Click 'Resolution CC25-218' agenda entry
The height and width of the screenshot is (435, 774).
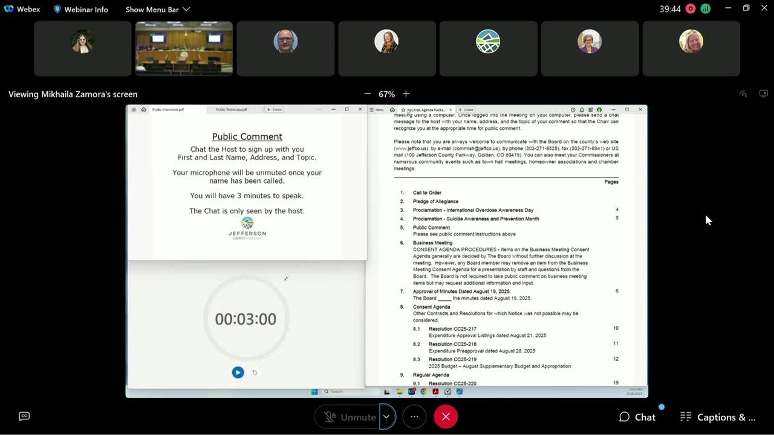coord(452,344)
